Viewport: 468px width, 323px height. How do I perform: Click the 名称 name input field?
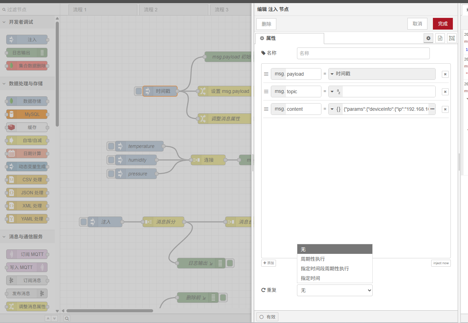363,53
